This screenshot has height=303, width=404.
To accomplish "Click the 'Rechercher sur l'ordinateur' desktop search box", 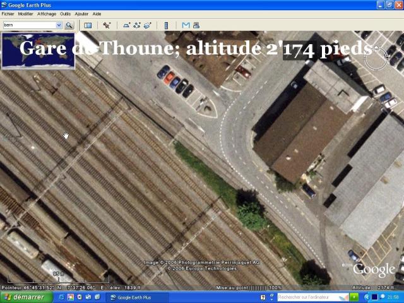I will click(313, 297).
